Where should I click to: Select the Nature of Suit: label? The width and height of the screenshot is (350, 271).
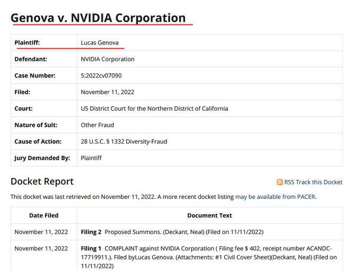[x=36, y=125]
